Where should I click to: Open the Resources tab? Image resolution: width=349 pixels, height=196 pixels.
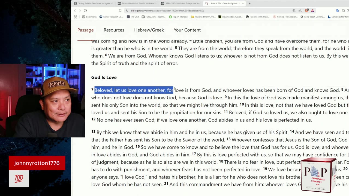click(114, 30)
